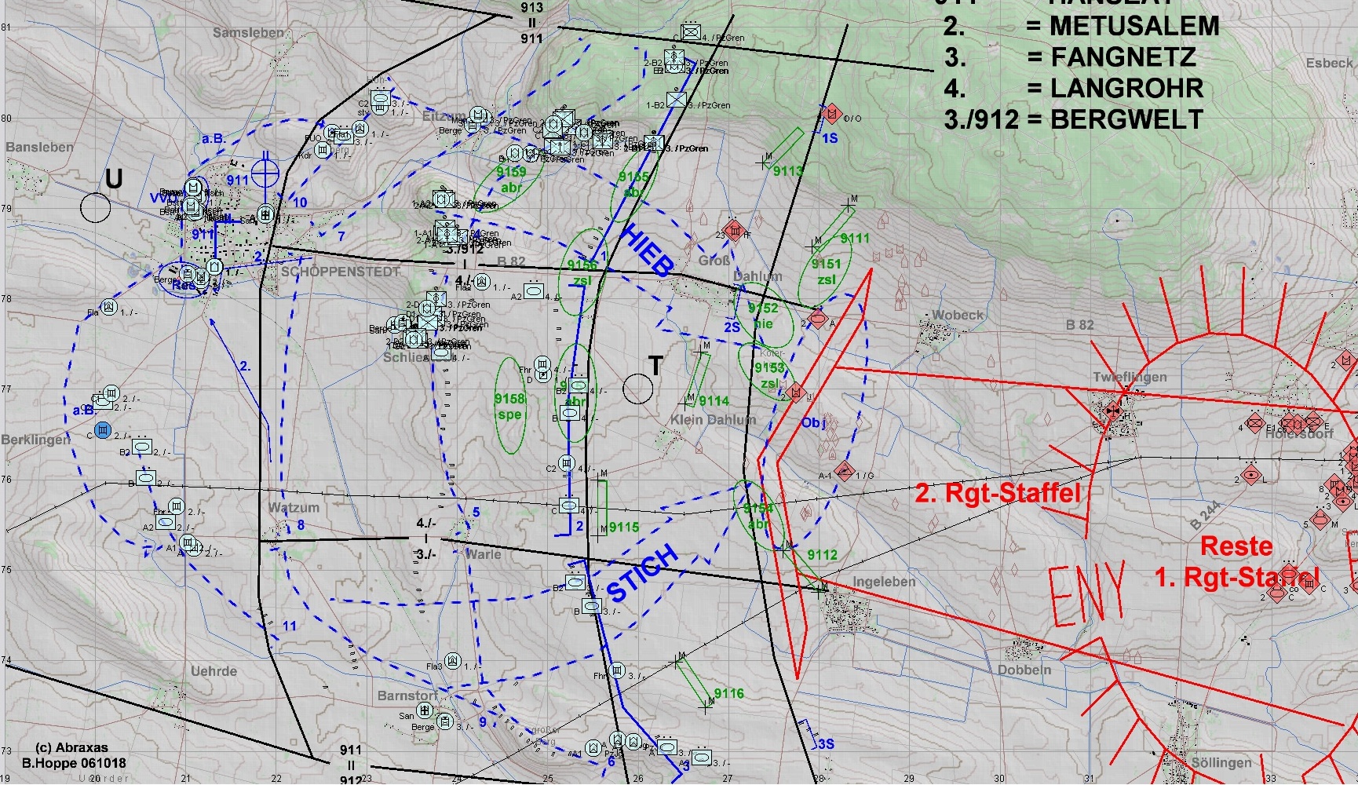Click the circle marker labeled T
Image resolution: width=1358 pixels, height=785 pixels.
coord(637,389)
